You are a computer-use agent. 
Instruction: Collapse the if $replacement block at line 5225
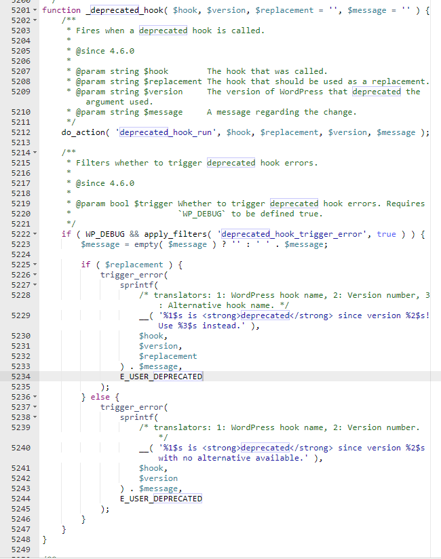pyautogui.click(x=35, y=265)
